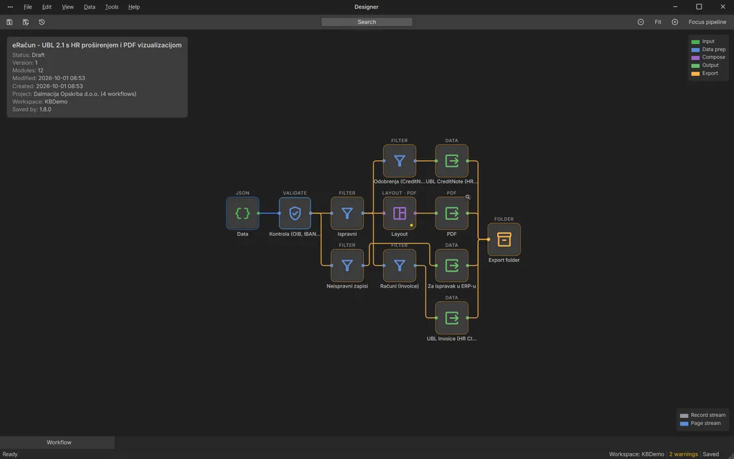This screenshot has width=734, height=459.
Task: Click the Data prep legend color swatch
Action: pos(695,49)
